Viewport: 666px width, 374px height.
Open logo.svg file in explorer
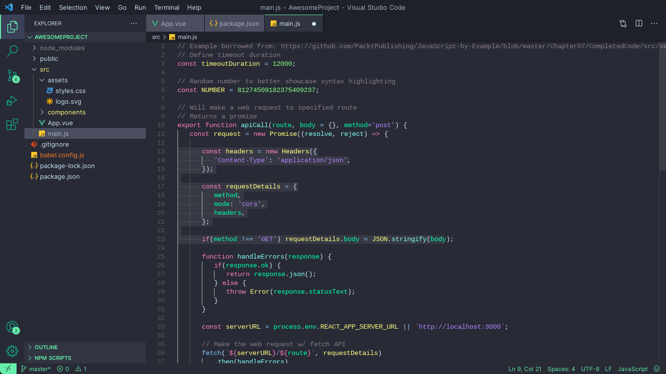[x=85, y=101]
